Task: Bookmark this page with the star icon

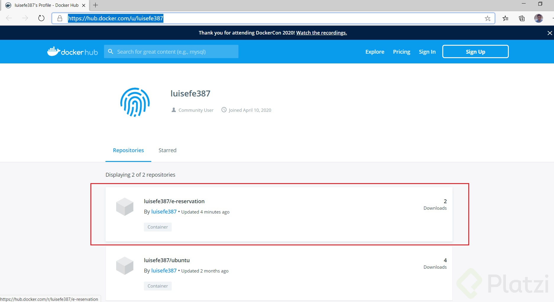Action: [488, 18]
